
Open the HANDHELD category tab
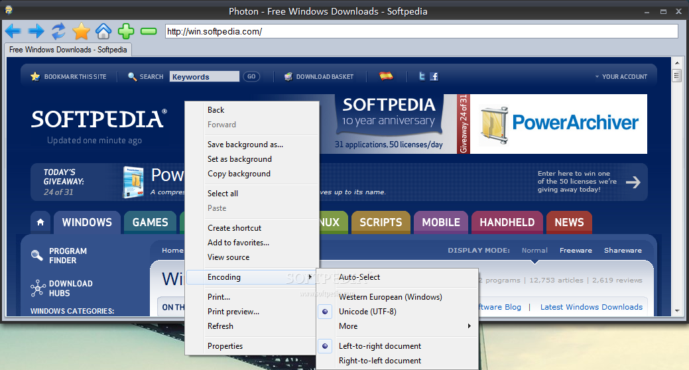tap(507, 222)
